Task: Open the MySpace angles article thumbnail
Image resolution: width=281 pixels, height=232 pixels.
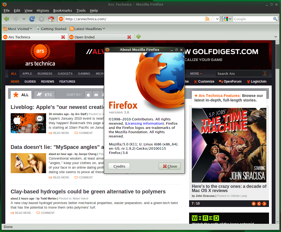Action: [28, 163]
